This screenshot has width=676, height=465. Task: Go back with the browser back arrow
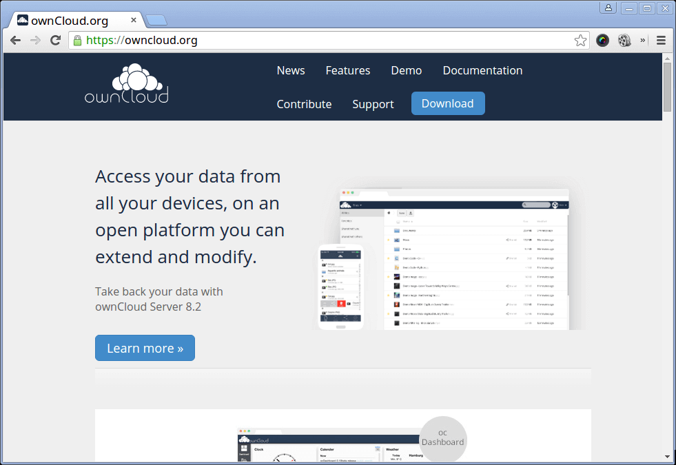tap(16, 41)
